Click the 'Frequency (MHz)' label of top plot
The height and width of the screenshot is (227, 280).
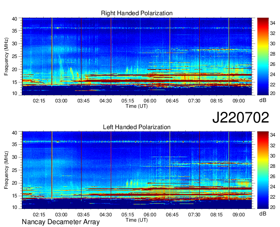(6, 56)
